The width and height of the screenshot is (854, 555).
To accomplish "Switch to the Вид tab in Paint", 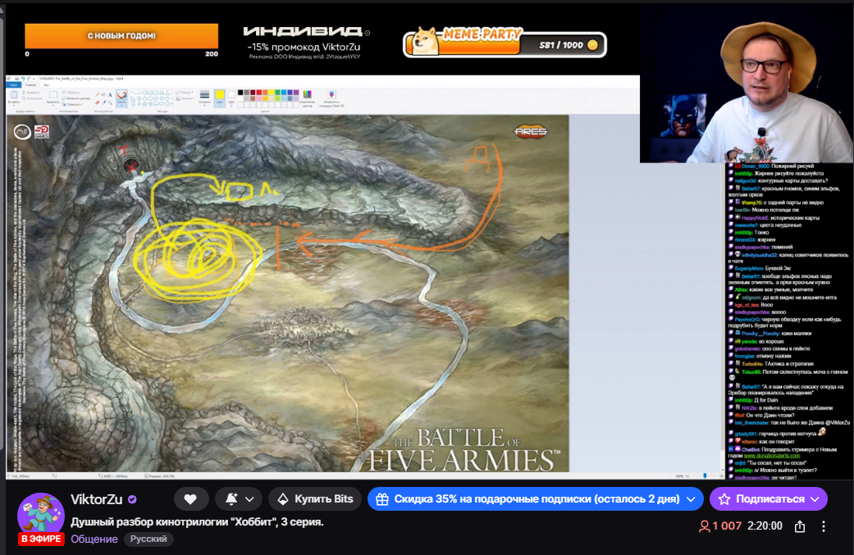I will [46, 85].
